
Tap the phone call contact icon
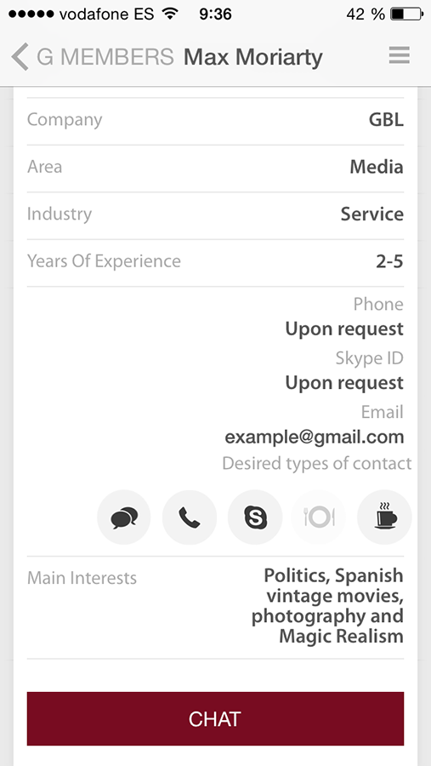click(x=190, y=517)
